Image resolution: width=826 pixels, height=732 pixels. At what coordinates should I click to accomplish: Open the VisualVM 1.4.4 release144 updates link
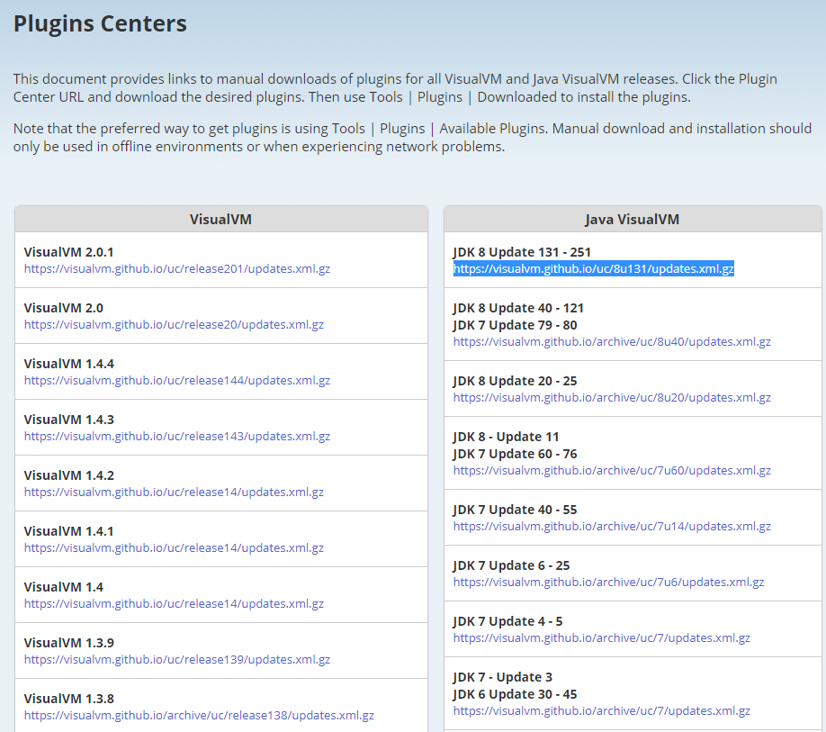(177, 381)
